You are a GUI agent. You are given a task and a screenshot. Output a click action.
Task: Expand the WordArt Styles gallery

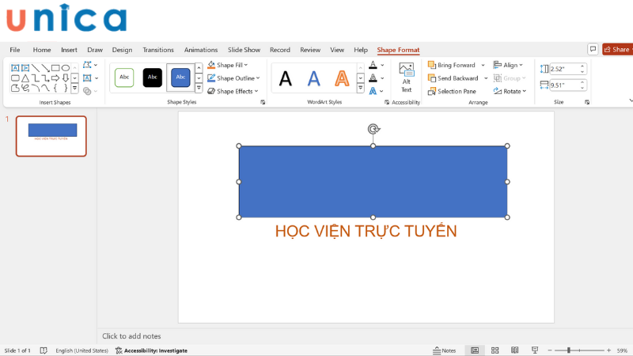(x=361, y=88)
